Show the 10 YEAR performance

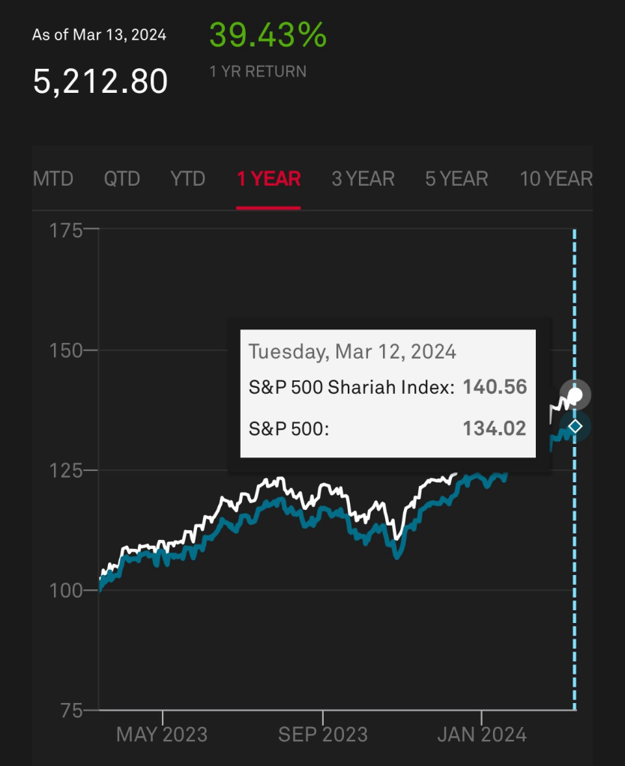click(x=556, y=179)
